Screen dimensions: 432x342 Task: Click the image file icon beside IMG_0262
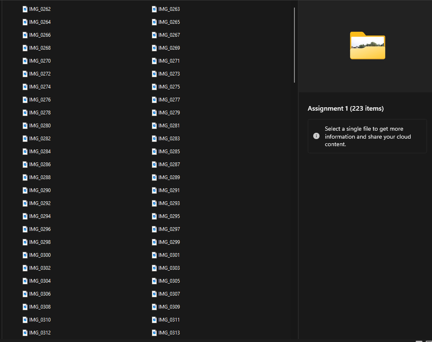(x=25, y=9)
